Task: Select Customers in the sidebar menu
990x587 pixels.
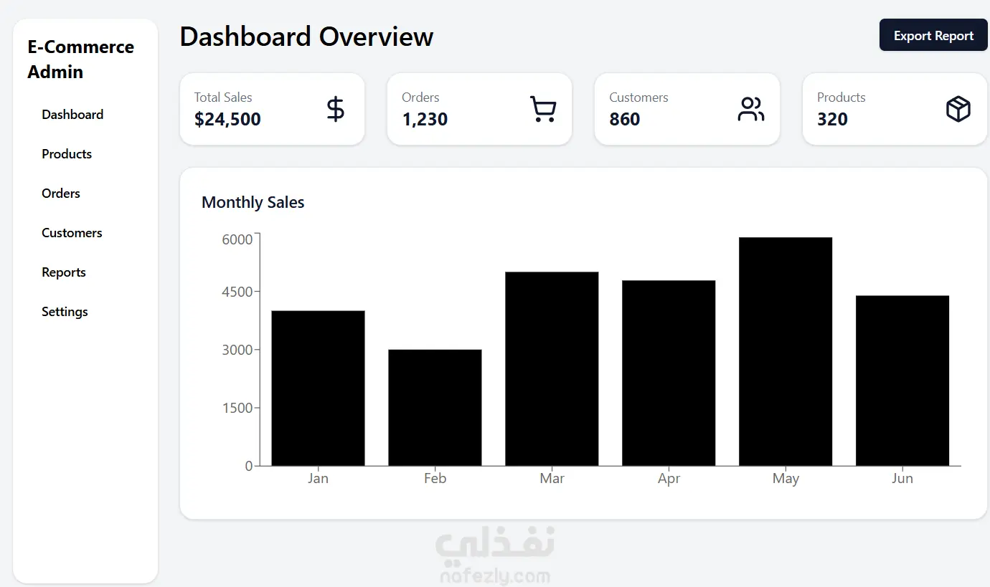Action: pyautogui.click(x=72, y=233)
